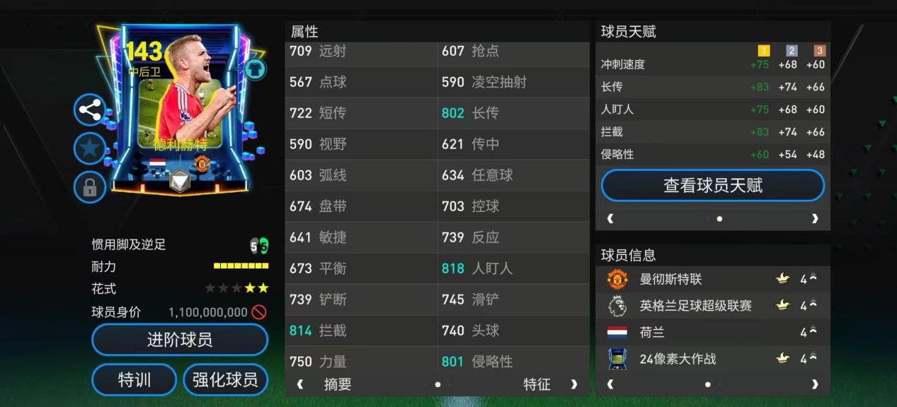Next talent page arrow under 查看球员天赋
This screenshot has height=407, width=897.
815,218
